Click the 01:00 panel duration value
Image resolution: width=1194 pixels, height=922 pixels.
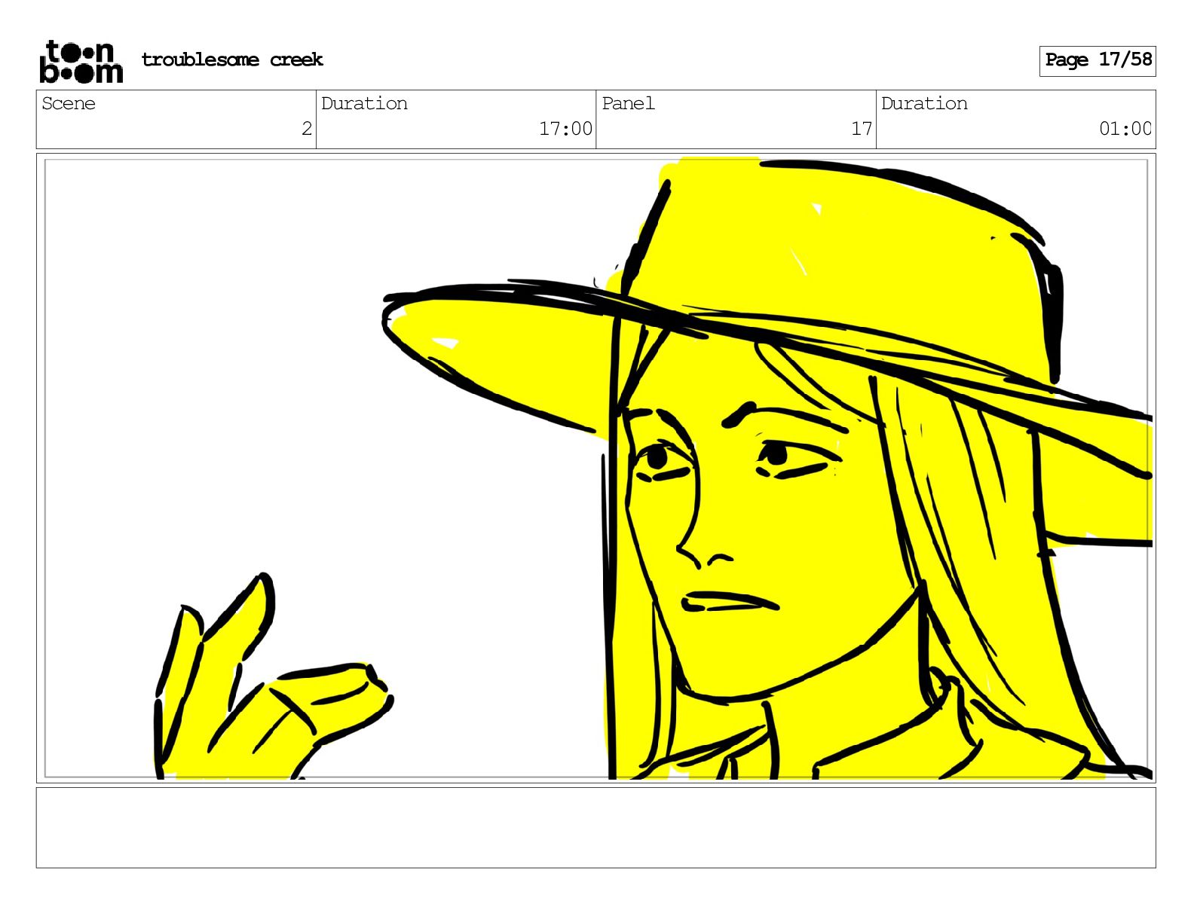[x=1125, y=129]
